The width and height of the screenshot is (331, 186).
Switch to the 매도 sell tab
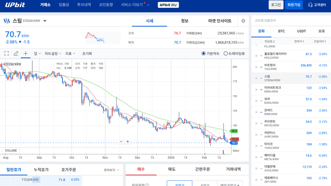[x=172, y=169]
